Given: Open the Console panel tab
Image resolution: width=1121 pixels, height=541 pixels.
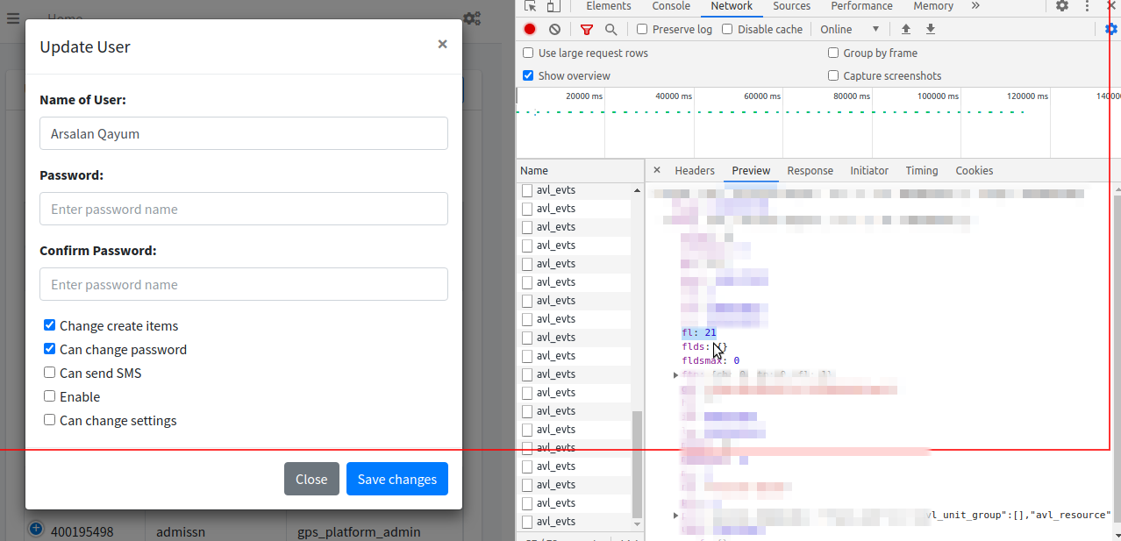Looking at the screenshot, I should coord(671,6).
